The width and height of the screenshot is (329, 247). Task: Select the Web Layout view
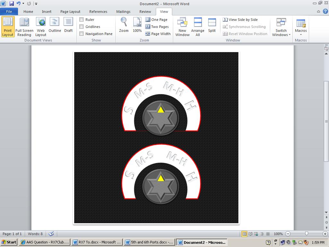click(x=41, y=27)
